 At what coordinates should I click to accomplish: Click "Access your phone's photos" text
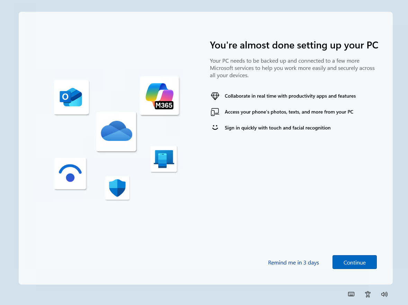[x=289, y=112]
